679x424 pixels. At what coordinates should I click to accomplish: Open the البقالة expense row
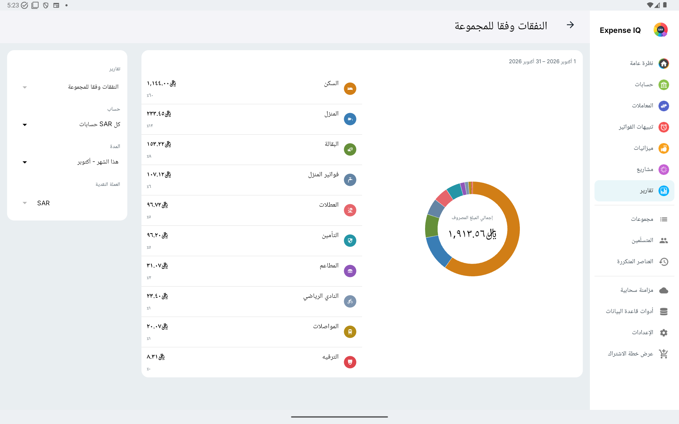252,149
